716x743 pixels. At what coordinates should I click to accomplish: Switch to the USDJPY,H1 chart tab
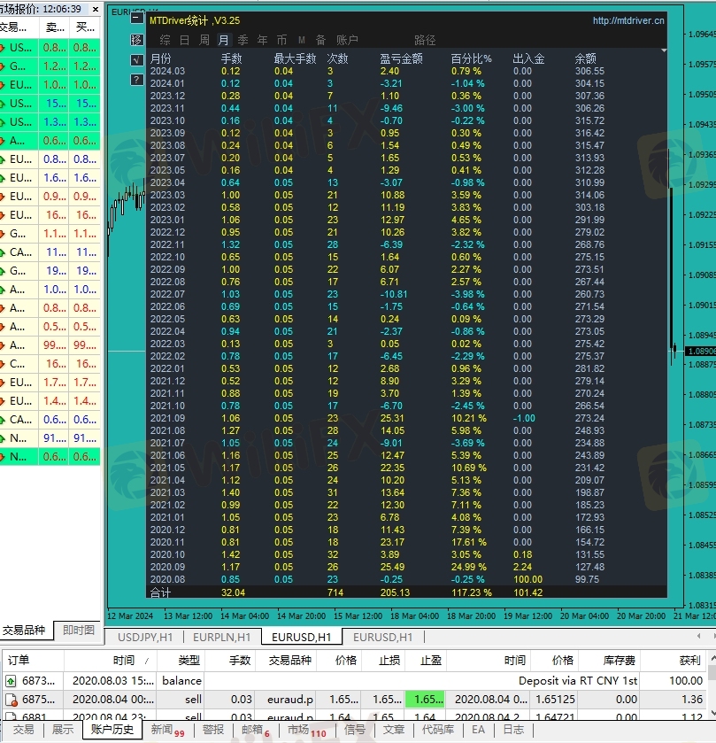coord(145,638)
